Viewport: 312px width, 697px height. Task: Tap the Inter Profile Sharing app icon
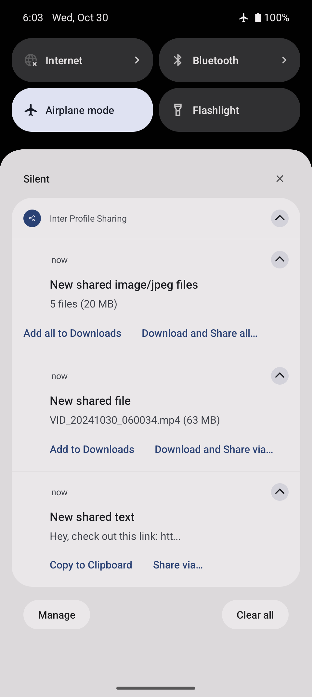coord(32,218)
